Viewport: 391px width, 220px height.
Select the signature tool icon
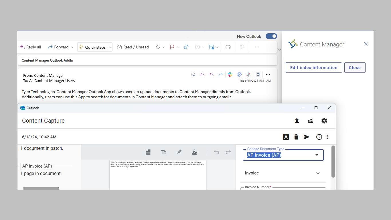195,152
